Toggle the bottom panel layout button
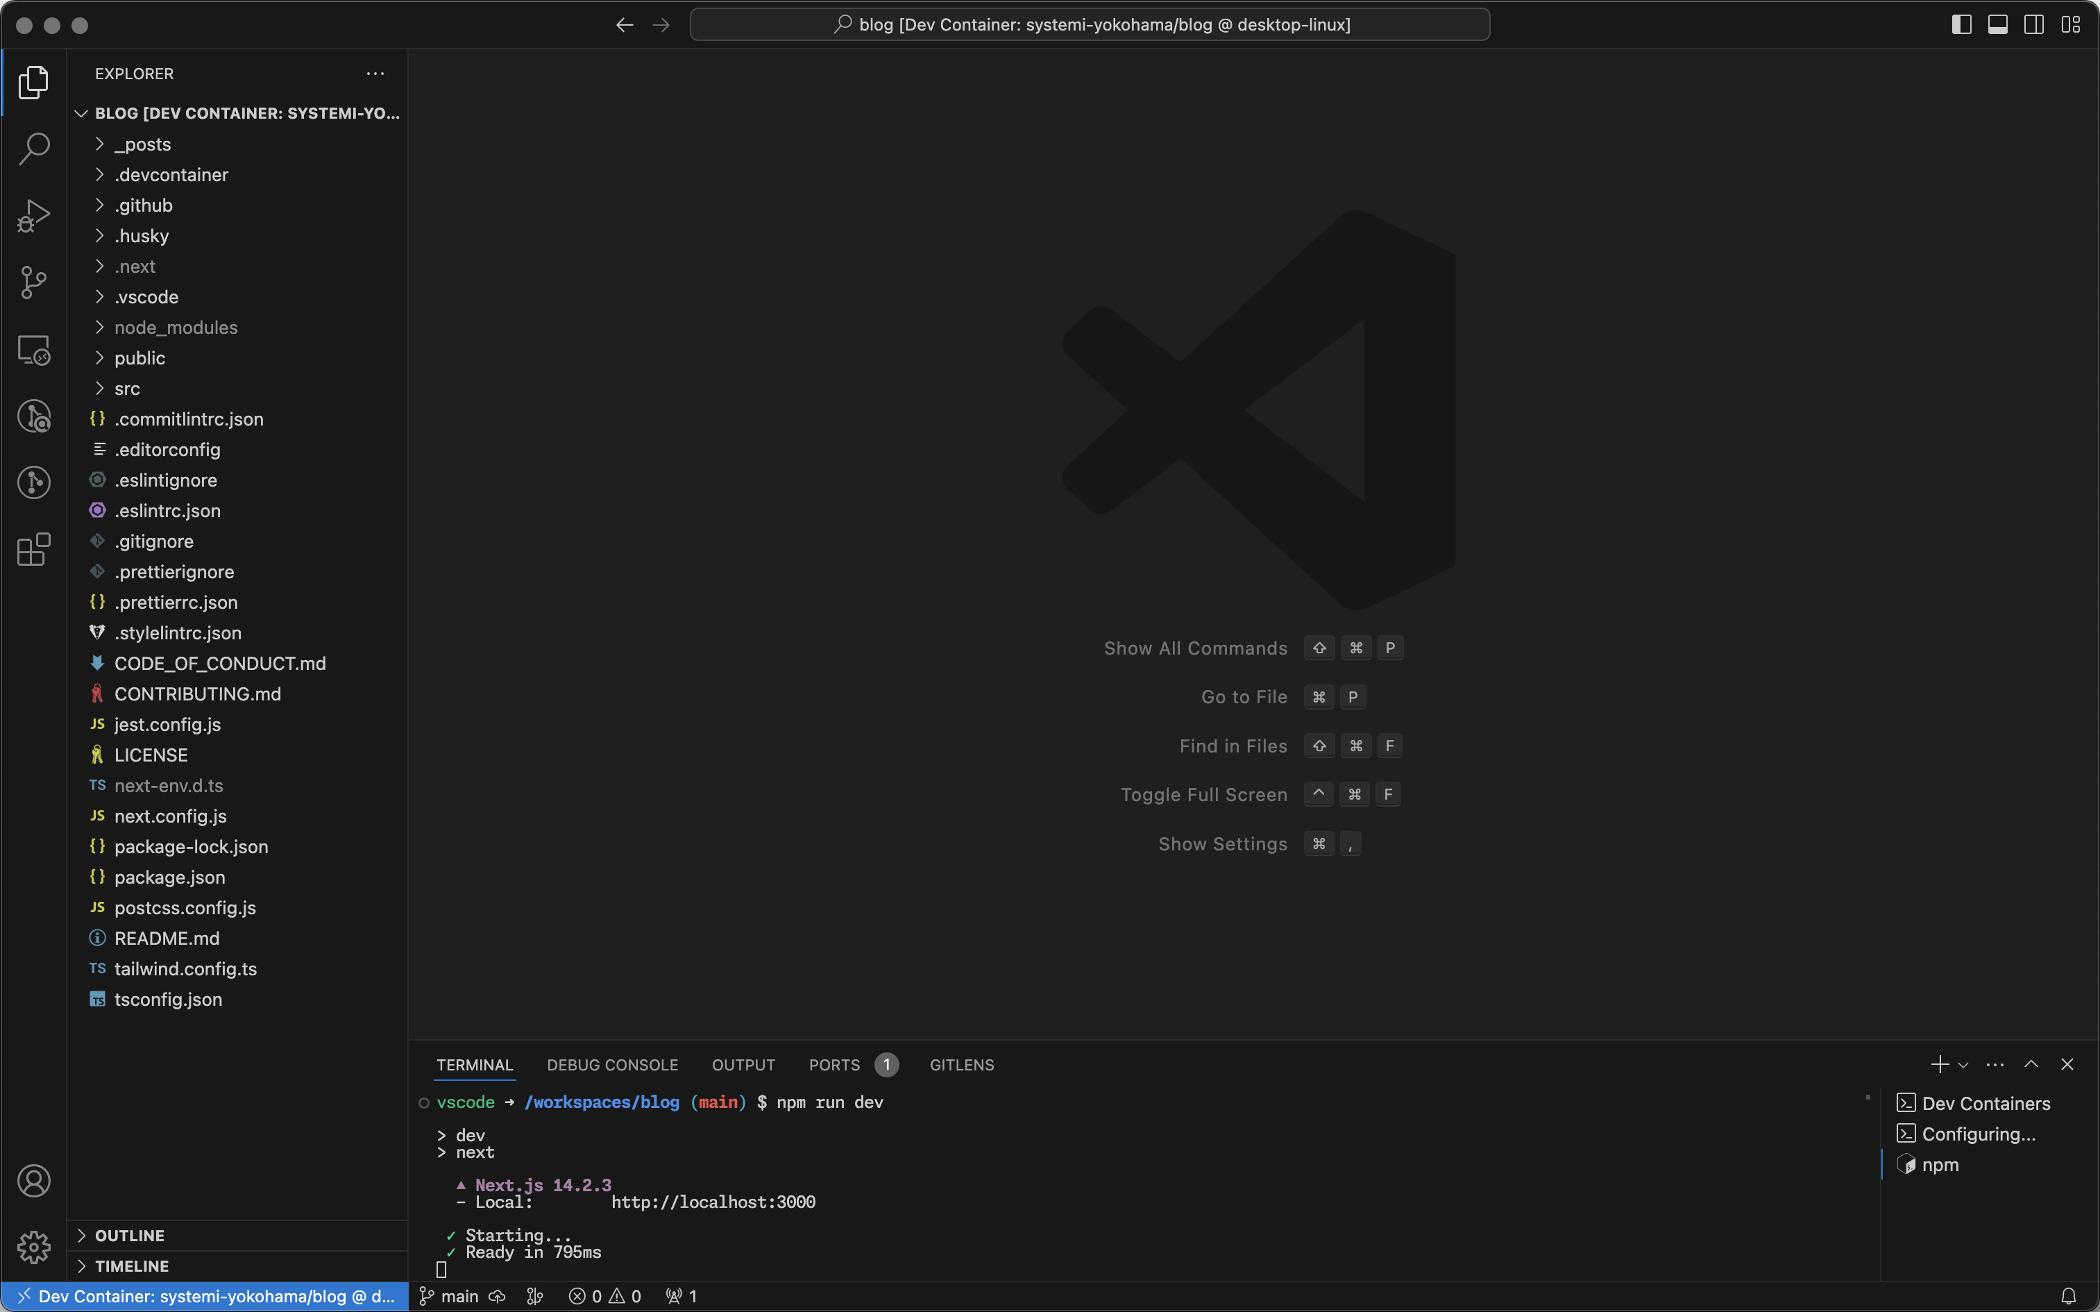 coord(1998,24)
